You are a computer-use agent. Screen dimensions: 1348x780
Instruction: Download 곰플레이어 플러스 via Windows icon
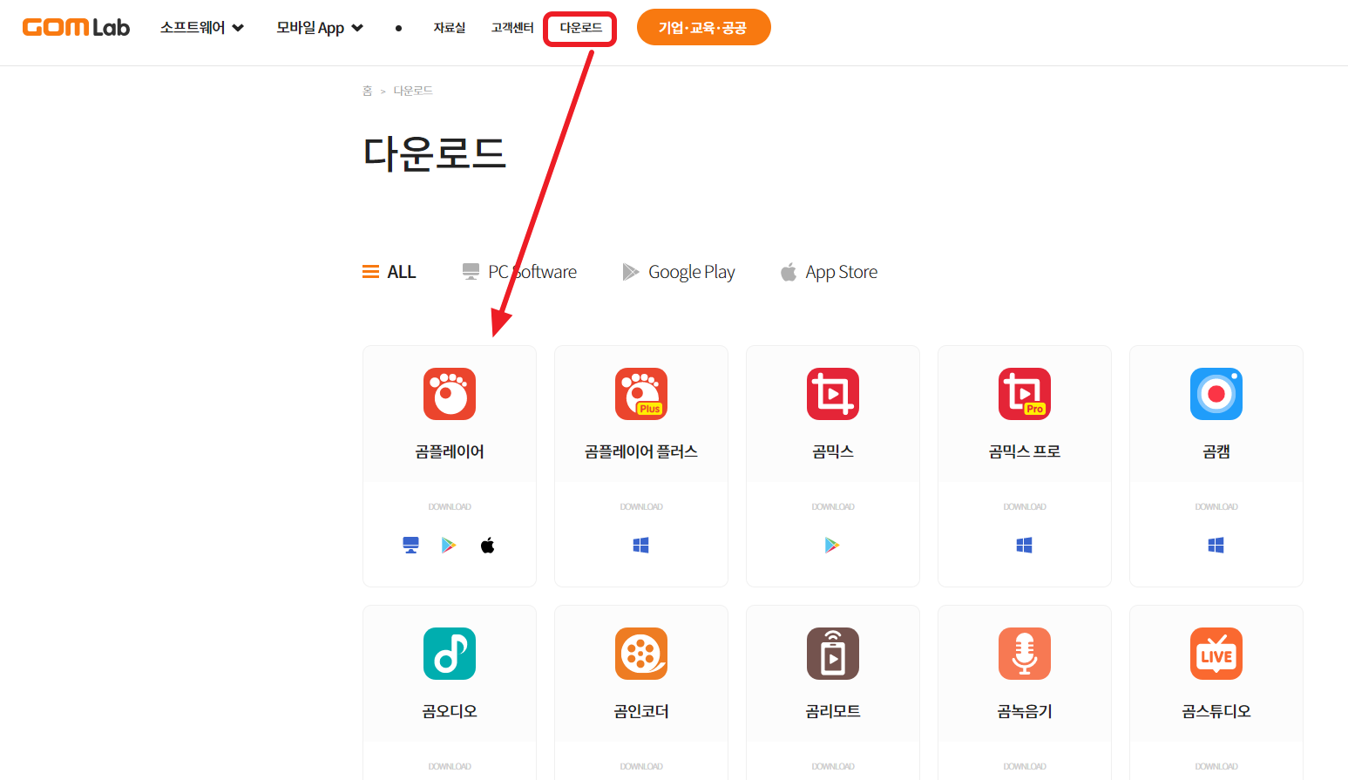[641, 546]
